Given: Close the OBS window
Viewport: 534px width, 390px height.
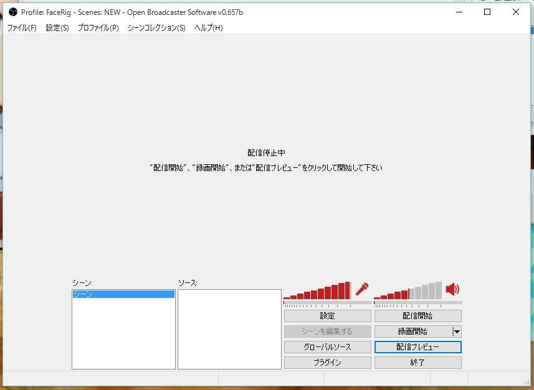Looking at the screenshot, I should click(x=516, y=12).
